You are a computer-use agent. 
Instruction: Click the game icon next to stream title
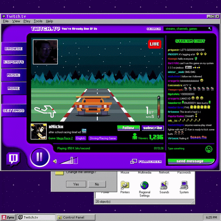pos(84,131)
